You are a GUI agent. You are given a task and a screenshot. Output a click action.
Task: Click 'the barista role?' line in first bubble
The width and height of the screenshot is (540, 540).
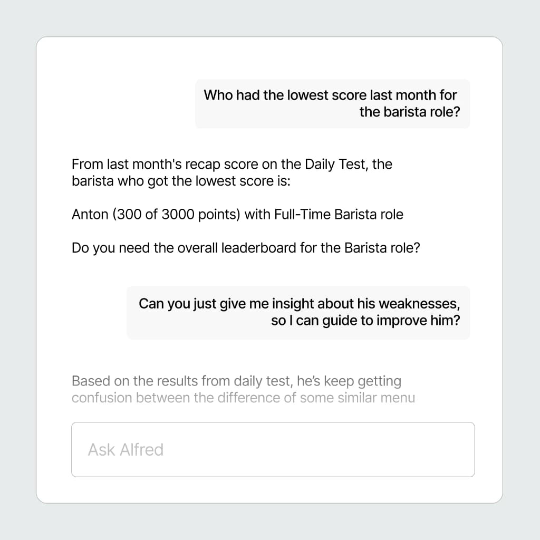coord(409,112)
